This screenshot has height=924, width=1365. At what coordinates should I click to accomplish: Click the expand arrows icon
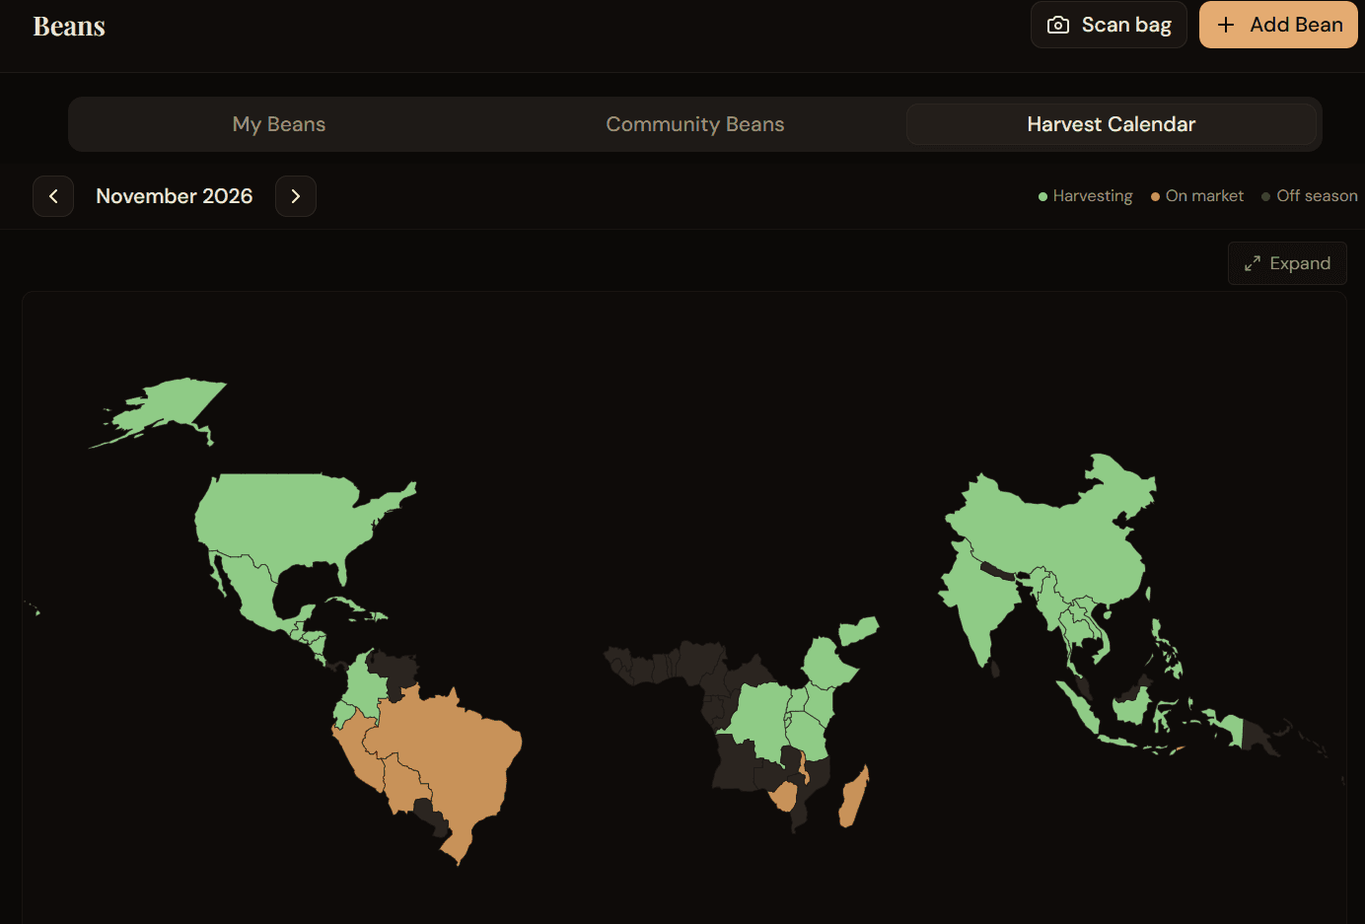click(1253, 263)
